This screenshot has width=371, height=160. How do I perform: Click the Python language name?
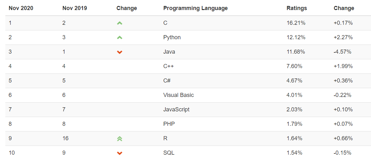click(172, 38)
